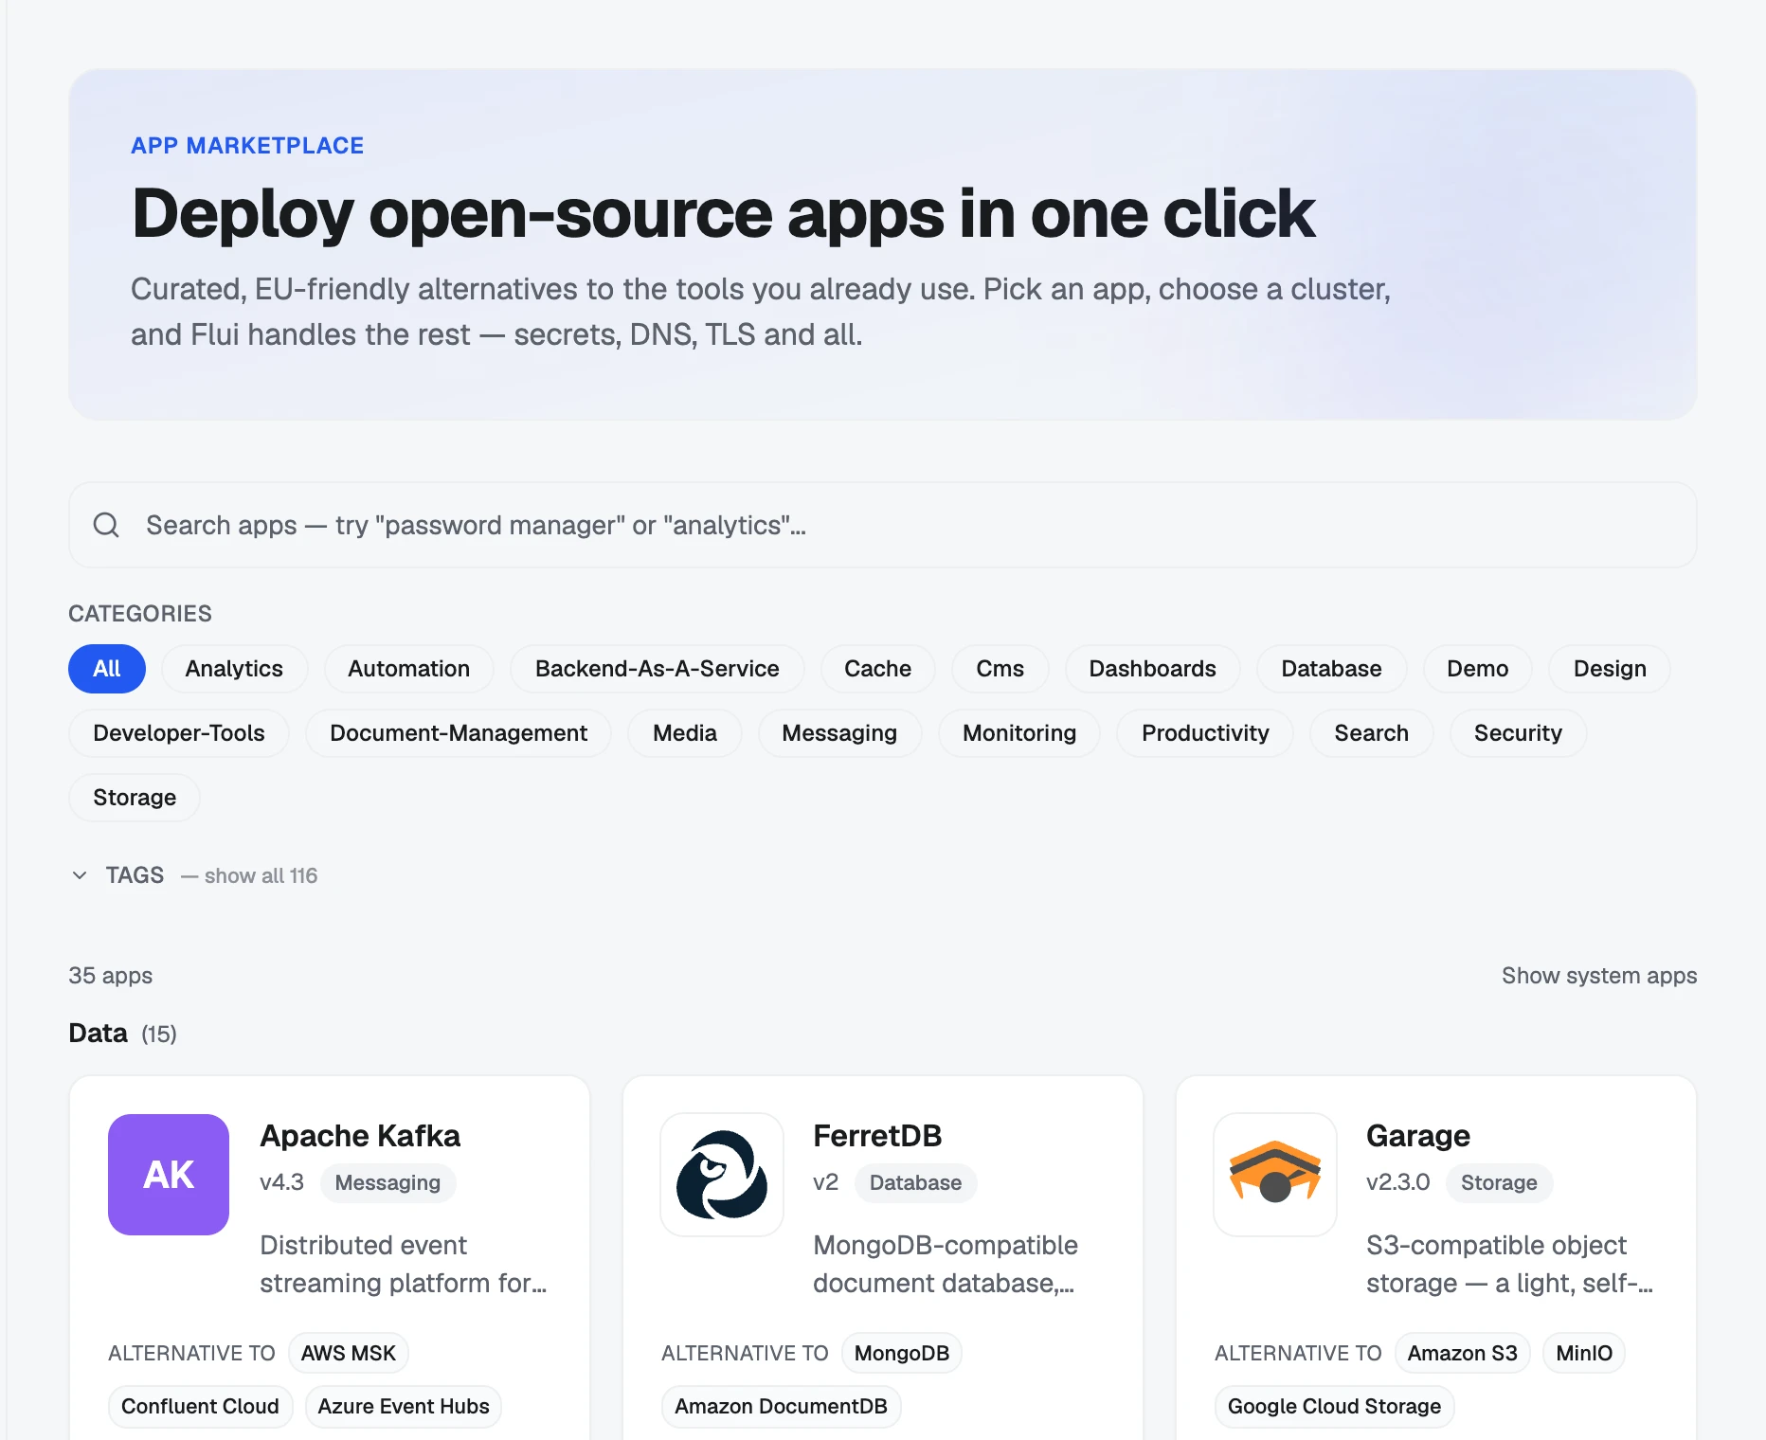Click Database tag on FerretDB card
Viewport: 1766px width, 1440px height.
click(915, 1183)
